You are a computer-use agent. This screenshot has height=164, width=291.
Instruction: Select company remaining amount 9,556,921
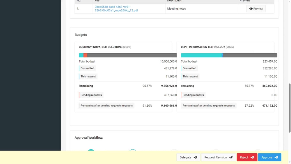tap(169, 86)
